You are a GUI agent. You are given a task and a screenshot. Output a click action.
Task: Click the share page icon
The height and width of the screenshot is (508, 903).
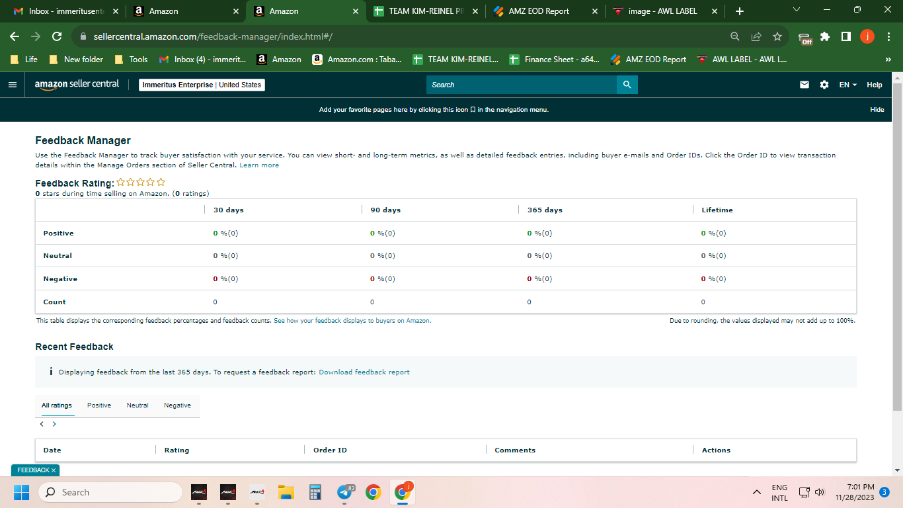tap(756, 36)
